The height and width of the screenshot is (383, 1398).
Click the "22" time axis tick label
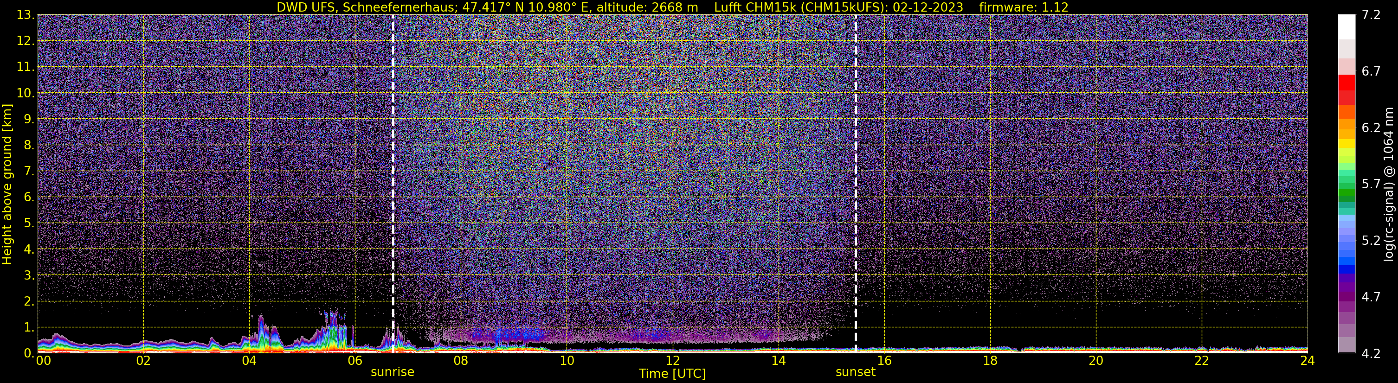(1202, 361)
